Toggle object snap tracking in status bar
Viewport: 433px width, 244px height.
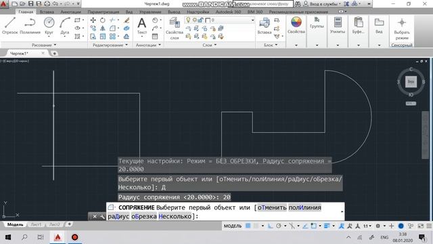pyautogui.click(x=305, y=226)
